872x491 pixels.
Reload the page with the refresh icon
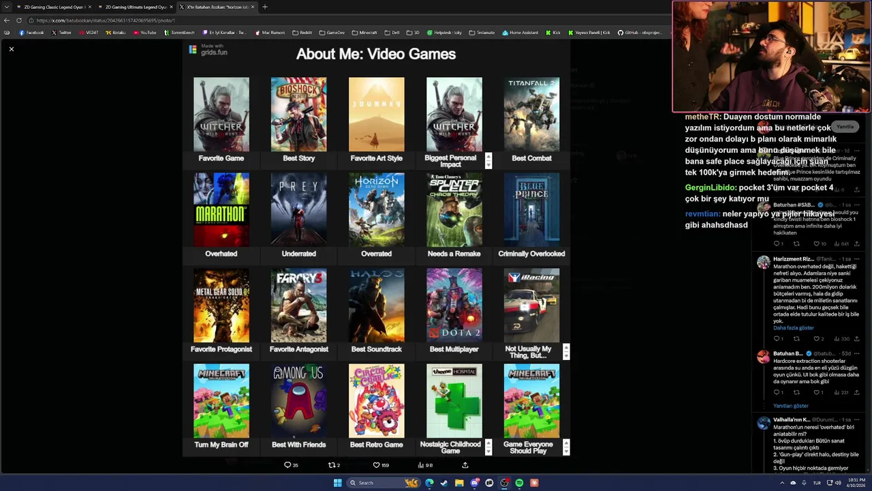click(19, 20)
